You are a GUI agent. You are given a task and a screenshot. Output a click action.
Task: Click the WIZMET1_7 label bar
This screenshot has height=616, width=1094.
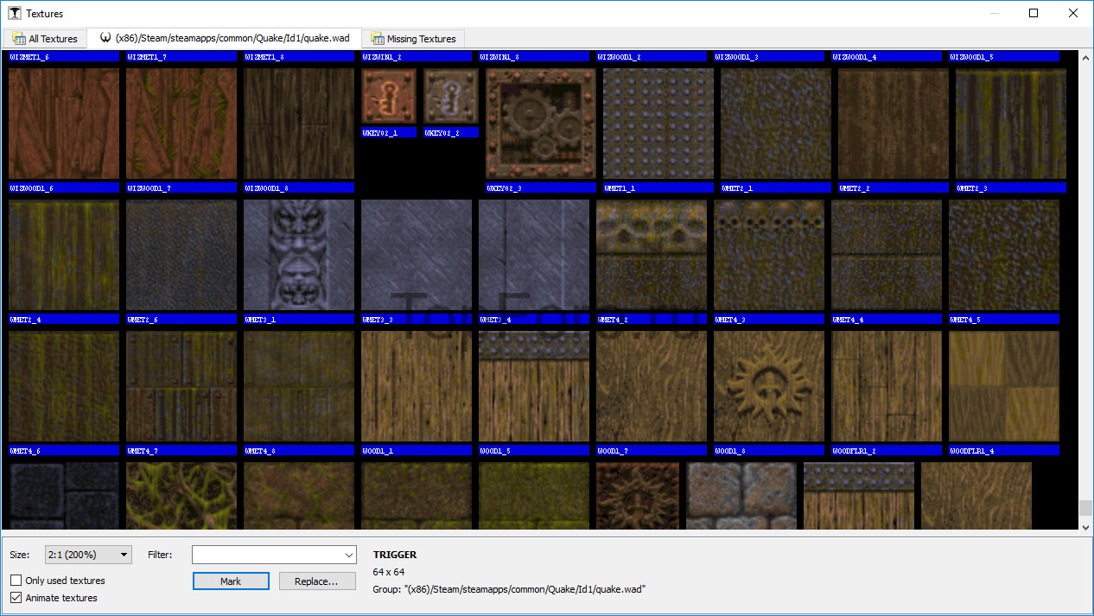(181, 57)
